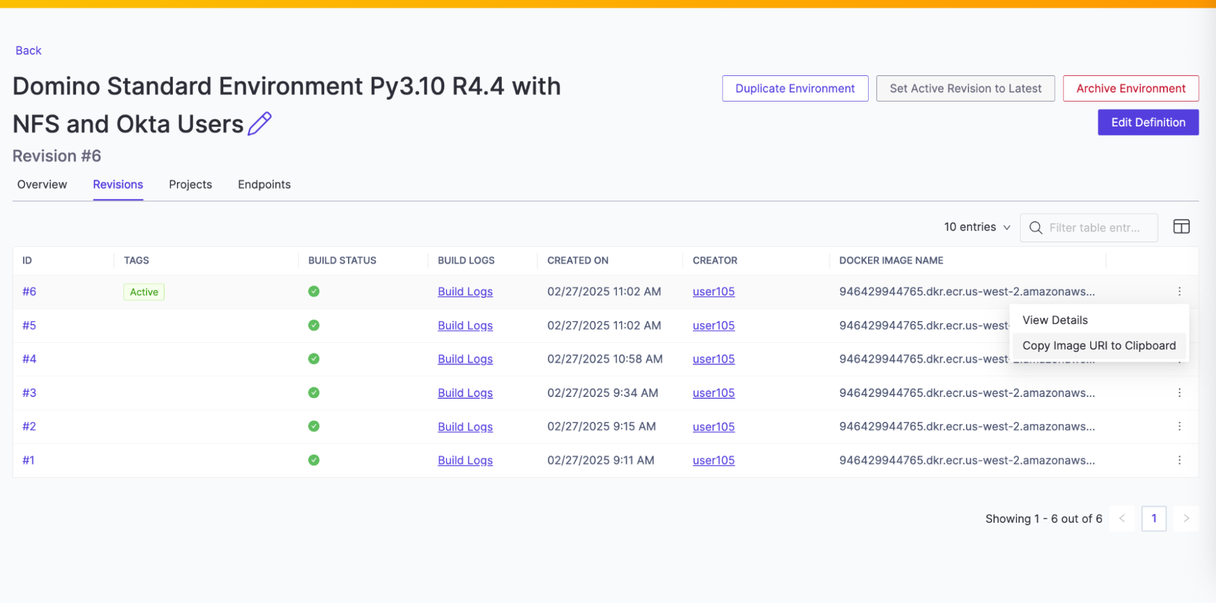Open Build Logs for revision #4
This screenshot has height=603, width=1216.
[x=465, y=359]
